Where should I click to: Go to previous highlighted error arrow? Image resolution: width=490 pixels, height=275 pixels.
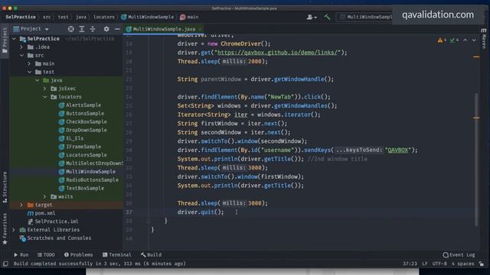(x=465, y=40)
